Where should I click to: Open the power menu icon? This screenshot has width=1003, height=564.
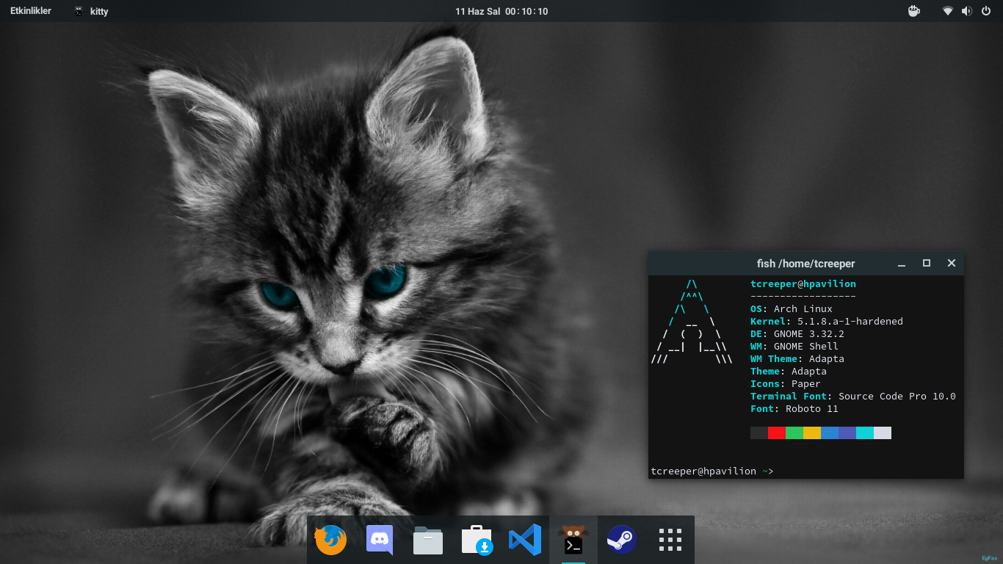coord(986,11)
